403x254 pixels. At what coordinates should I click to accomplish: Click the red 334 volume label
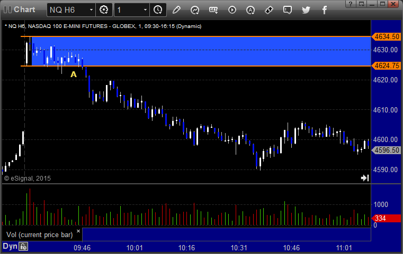(386, 218)
